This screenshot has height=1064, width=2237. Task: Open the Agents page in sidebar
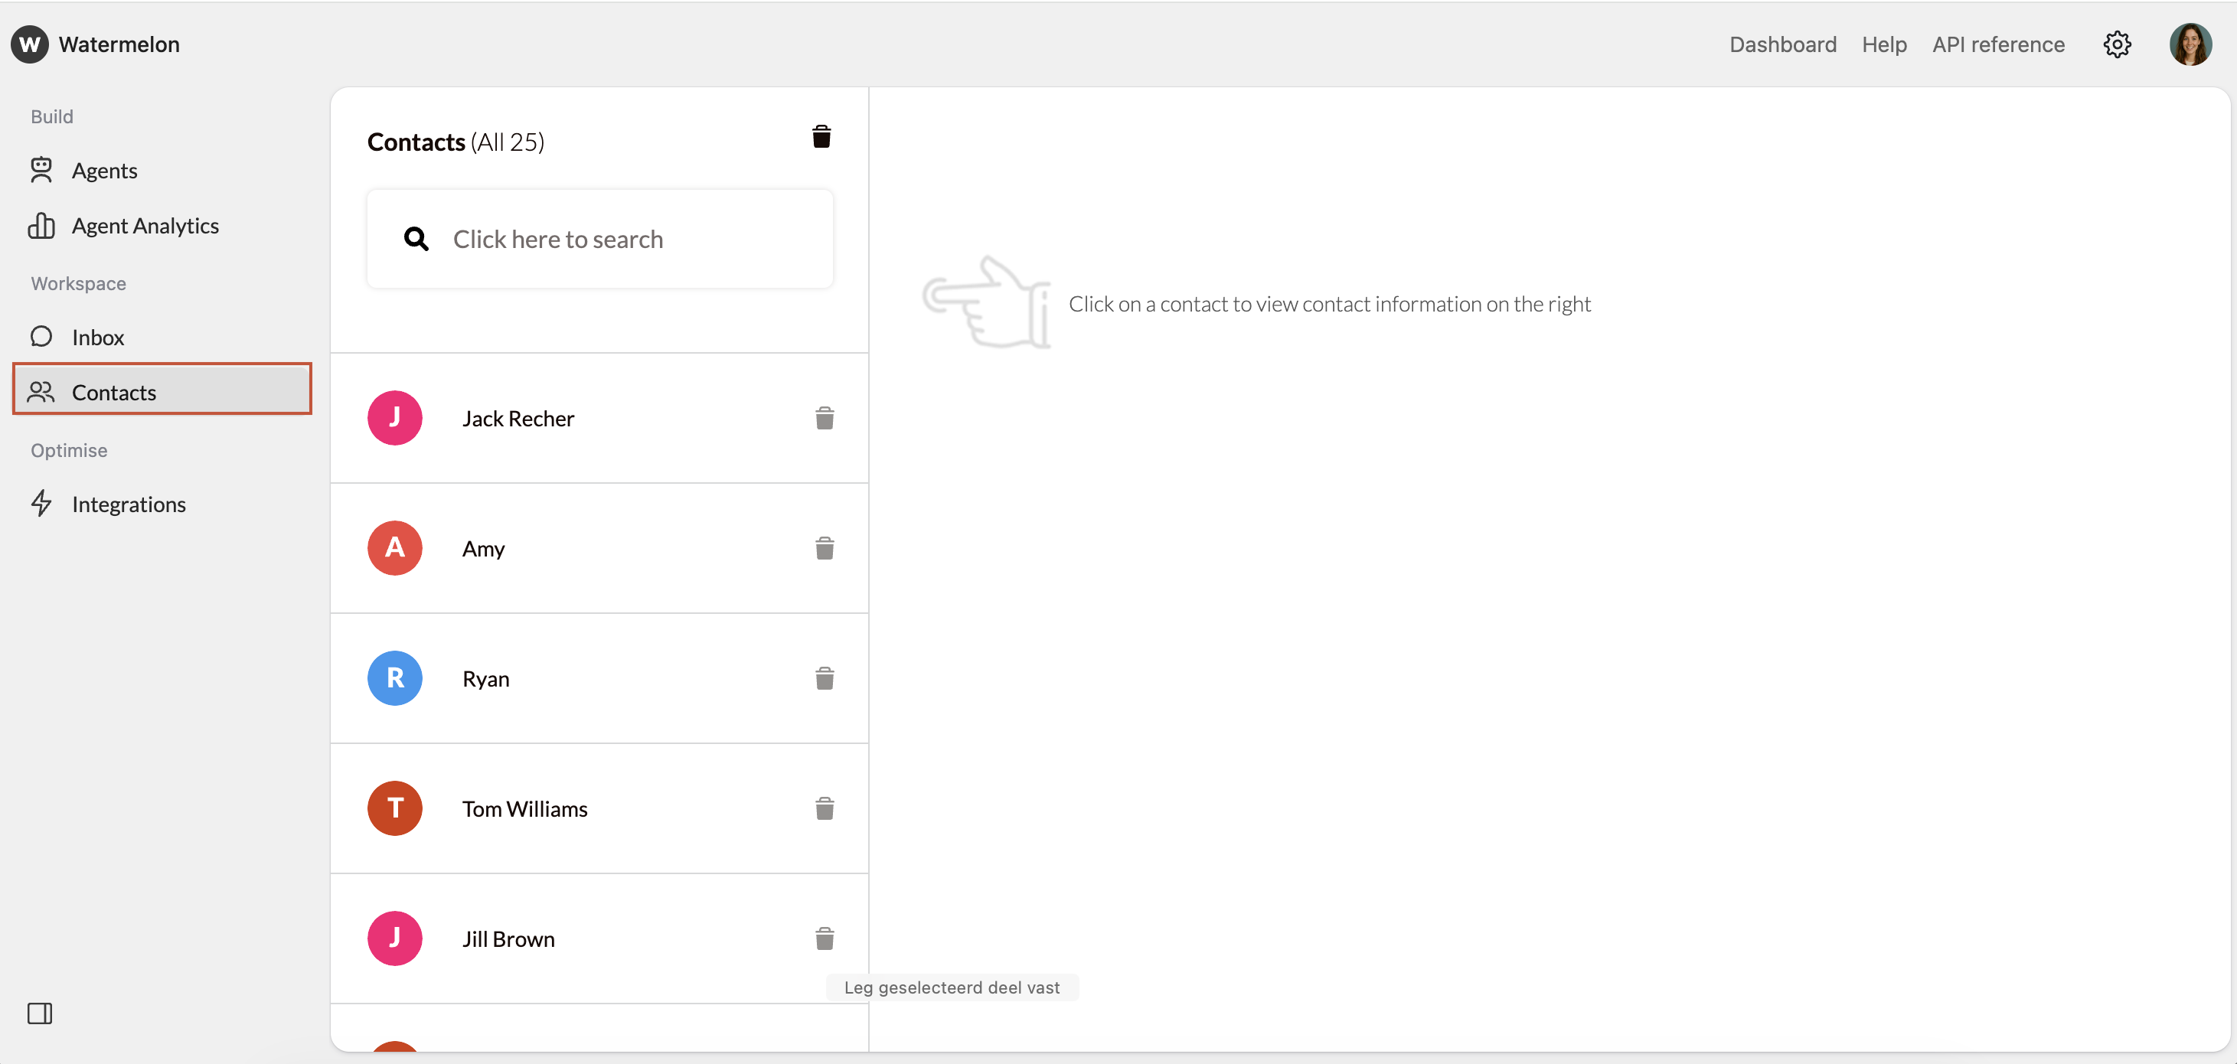click(x=162, y=170)
